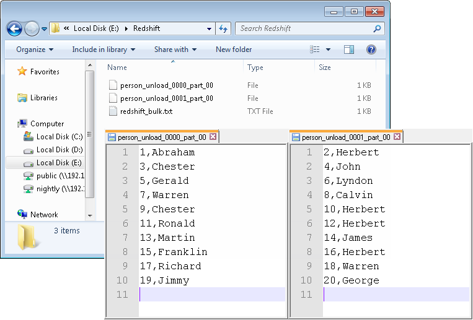The image size is (473, 320).
Task: Click the icon of redshift_bulk.txt
Action: pos(113,111)
